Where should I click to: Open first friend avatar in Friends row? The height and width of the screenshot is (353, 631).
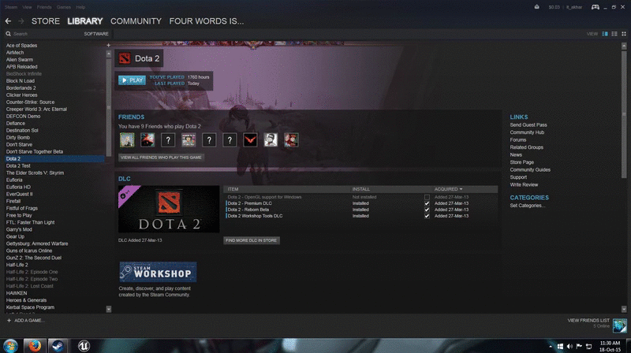tap(127, 140)
